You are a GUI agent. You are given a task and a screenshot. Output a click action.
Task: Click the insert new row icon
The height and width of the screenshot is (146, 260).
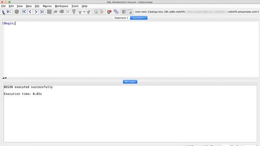(x=55, y=12)
